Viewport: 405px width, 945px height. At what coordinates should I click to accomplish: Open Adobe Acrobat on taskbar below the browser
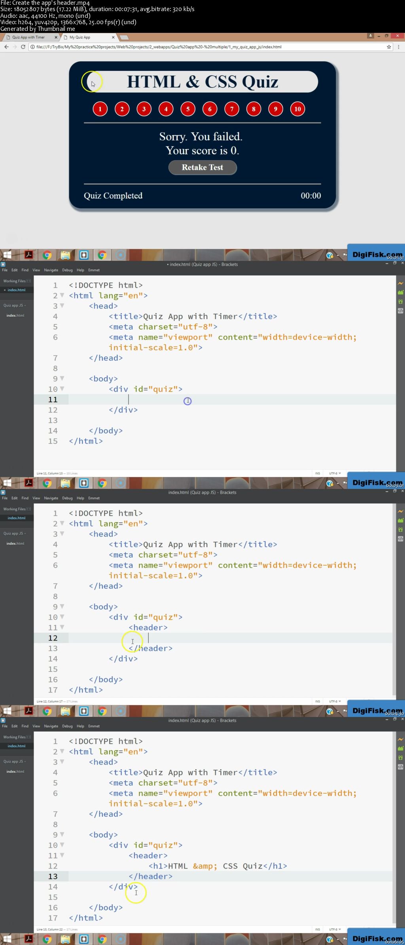pos(28,255)
